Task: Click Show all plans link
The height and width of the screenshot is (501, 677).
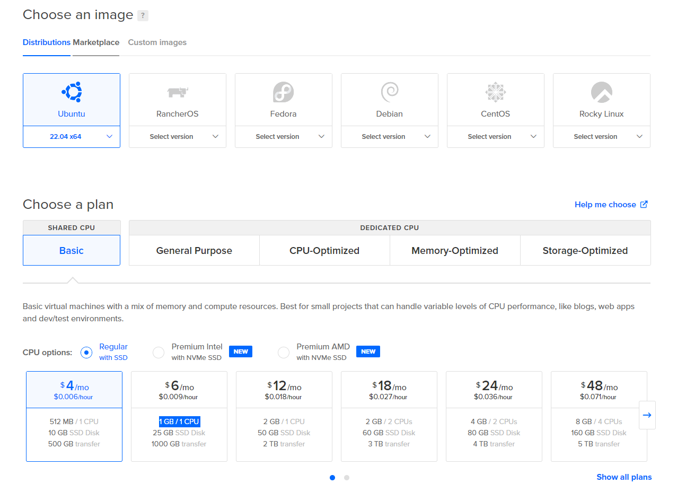Action: [624, 477]
